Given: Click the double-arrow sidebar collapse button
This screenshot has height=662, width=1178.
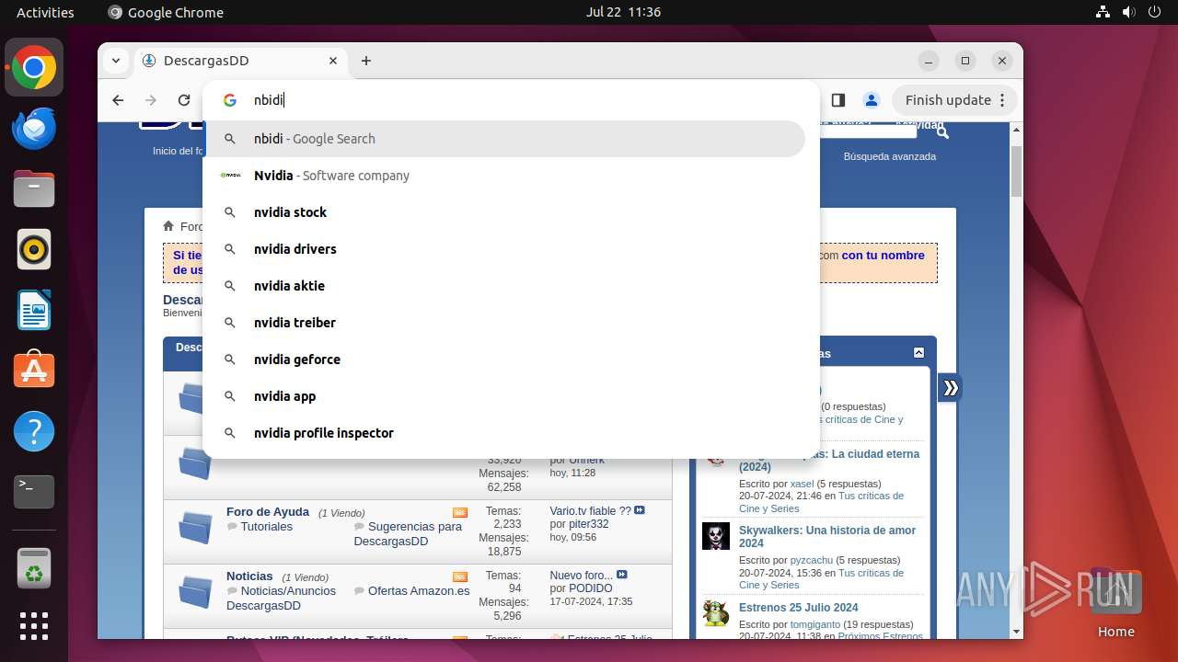Looking at the screenshot, I should pyautogui.click(x=951, y=388).
